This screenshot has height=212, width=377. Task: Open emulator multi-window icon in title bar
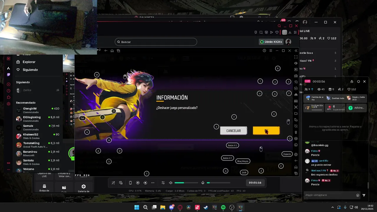pyautogui.click(x=118, y=51)
